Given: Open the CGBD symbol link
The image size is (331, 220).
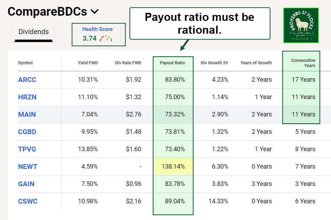Looking at the screenshot, I should click(x=27, y=132).
